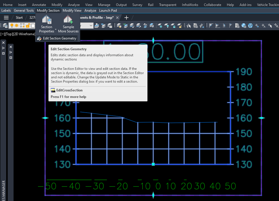Select the Modify View panel tab
279x201 pixels.
(x=72, y=10)
